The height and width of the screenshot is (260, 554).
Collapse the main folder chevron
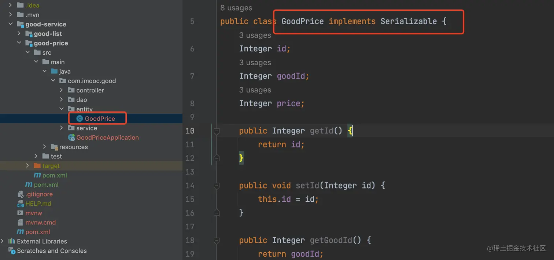point(36,62)
